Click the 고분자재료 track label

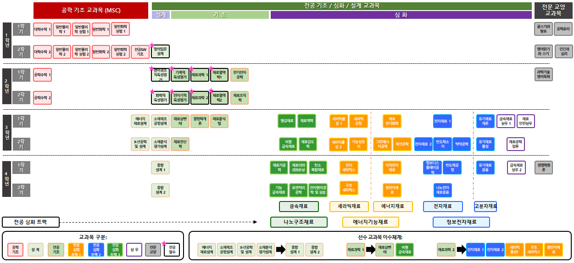(x=485, y=207)
